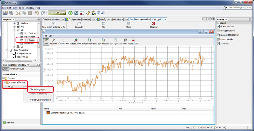
Task: Activate the Measure tool
Action: [53, 42]
